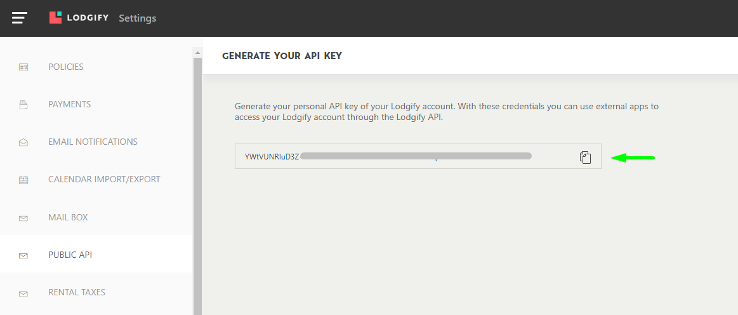Click the Email Notifications envelope icon
This screenshot has height=315, width=738.
[23, 142]
